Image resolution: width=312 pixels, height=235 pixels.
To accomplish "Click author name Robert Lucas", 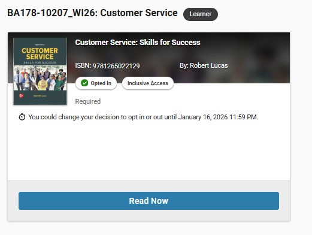I will pos(208,65).
